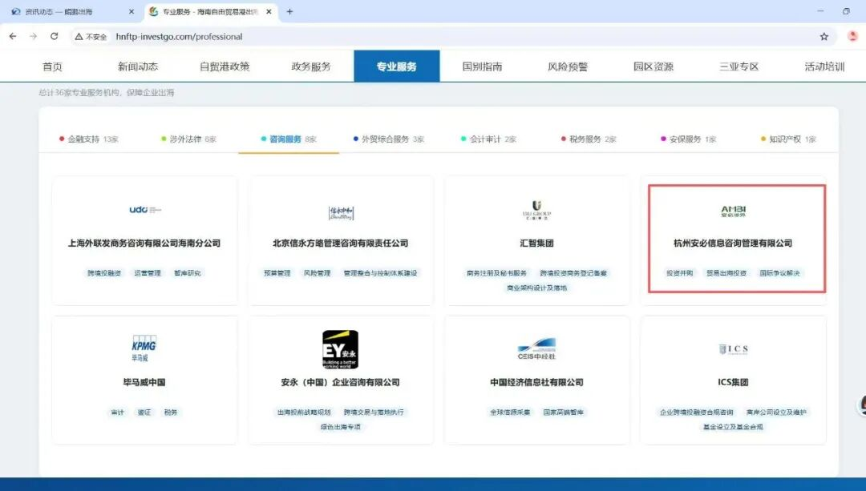Click the 国际争议解决 tag
866x491 pixels.
[780, 272]
